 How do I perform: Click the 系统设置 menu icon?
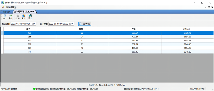[3, 7]
